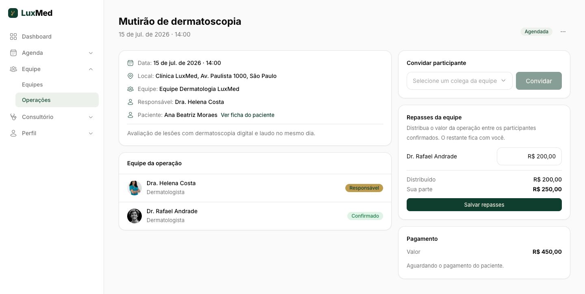Click 'Aguardando o pagamento do paciente.' text
This screenshot has width=585, height=294.
[455, 266]
